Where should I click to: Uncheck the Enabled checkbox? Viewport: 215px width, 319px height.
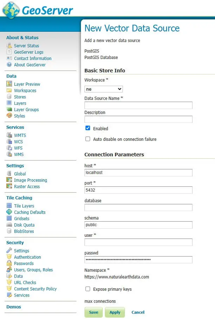[x=88, y=128]
